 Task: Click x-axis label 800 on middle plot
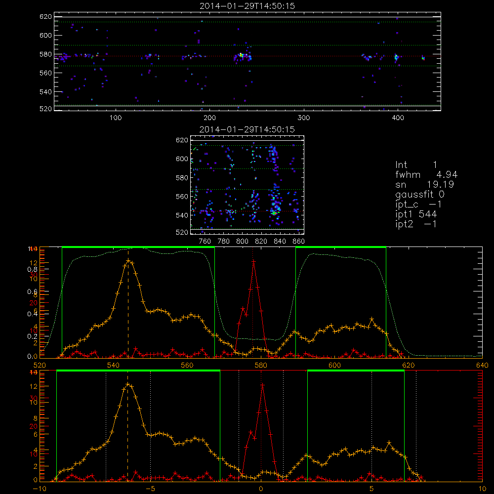[242, 242]
